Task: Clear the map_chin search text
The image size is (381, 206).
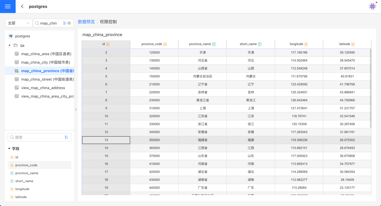Action: [69, 23]
